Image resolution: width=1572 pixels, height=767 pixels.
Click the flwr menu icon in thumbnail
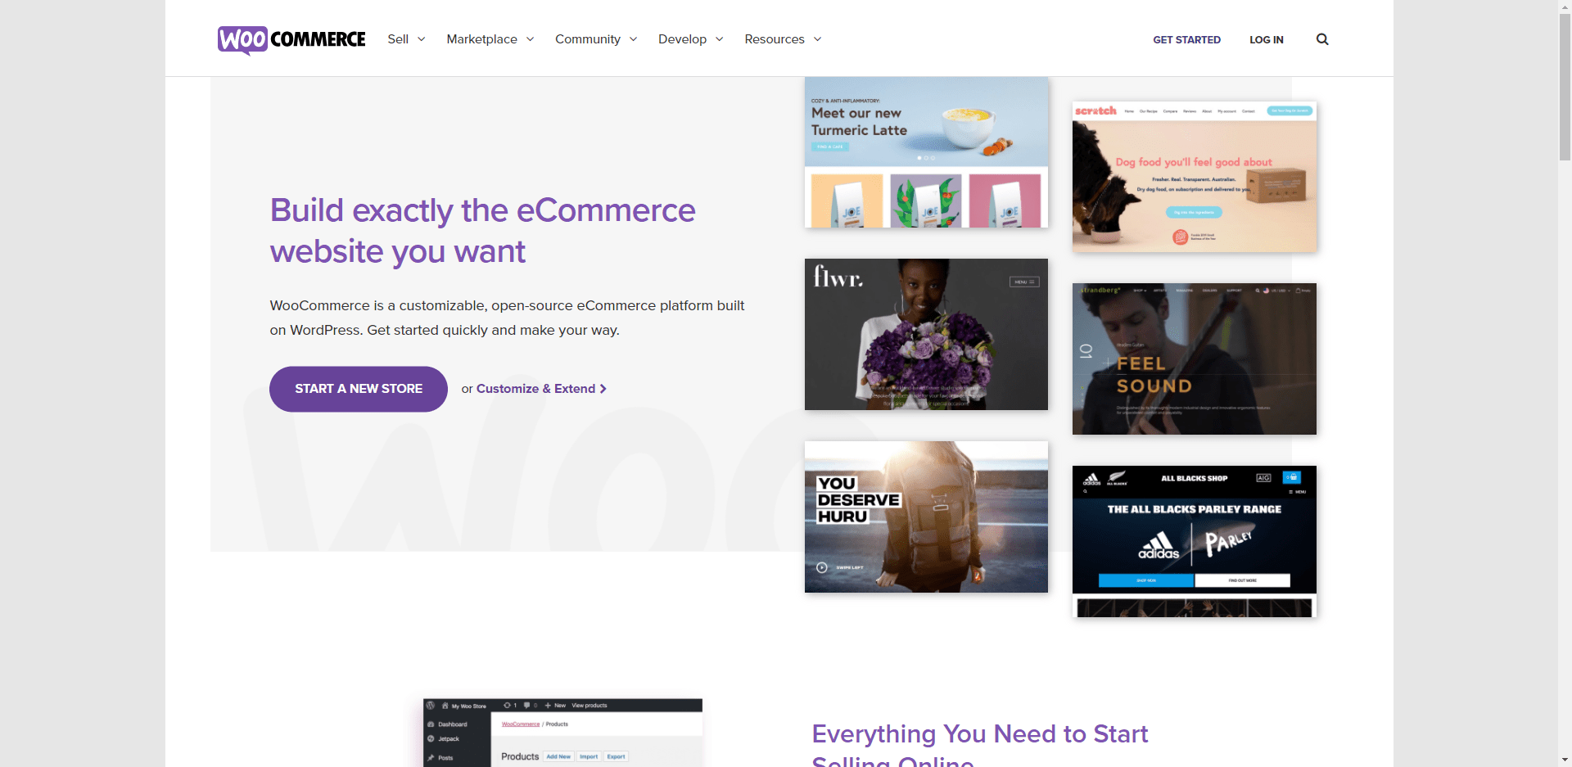pos(1024,282)
